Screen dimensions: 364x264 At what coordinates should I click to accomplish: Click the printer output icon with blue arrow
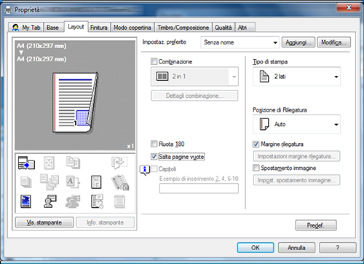(x=26, y=163)
